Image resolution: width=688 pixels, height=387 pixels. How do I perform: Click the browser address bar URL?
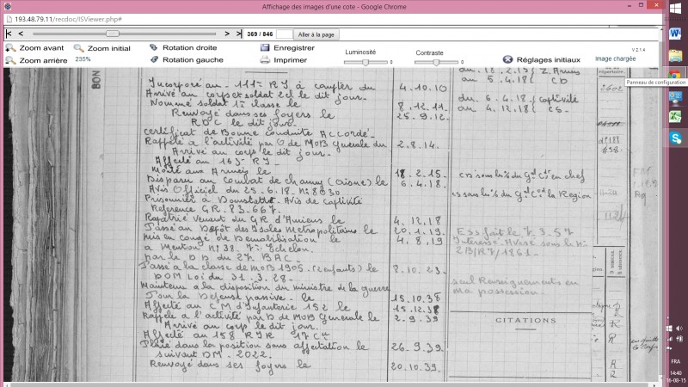[x=69, y=19]
